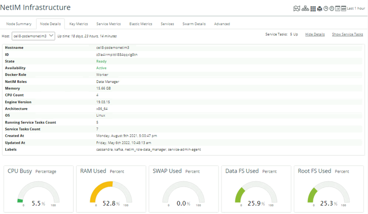Click the nine-square grid icon
Image resolution: width=368 pixels, height=214 pixels.
tap(313, 9)
